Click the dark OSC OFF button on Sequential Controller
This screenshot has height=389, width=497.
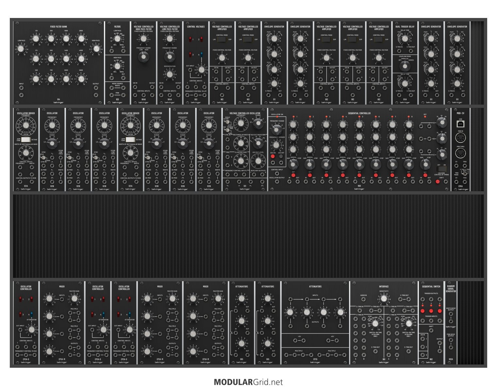281,156
